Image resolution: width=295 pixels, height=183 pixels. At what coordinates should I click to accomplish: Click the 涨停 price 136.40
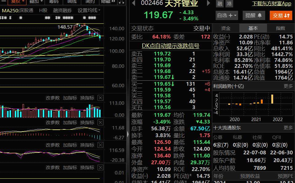[162, 156]
